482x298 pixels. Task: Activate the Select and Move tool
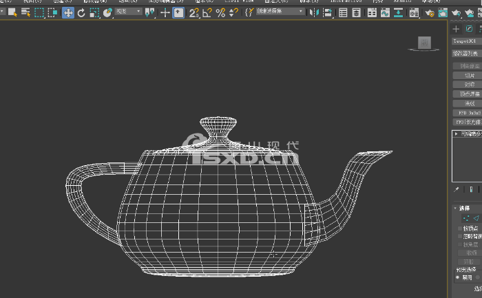tap(68, 12)
